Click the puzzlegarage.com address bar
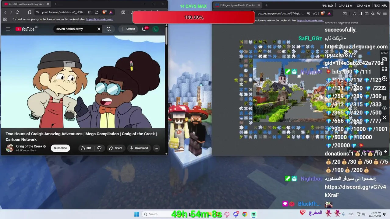This screenshot has height=219, width=390. (281, 13)
